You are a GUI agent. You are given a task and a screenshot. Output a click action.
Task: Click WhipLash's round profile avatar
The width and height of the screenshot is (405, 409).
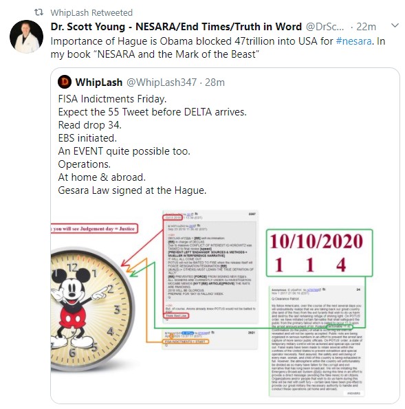click(x=65, y=82)
